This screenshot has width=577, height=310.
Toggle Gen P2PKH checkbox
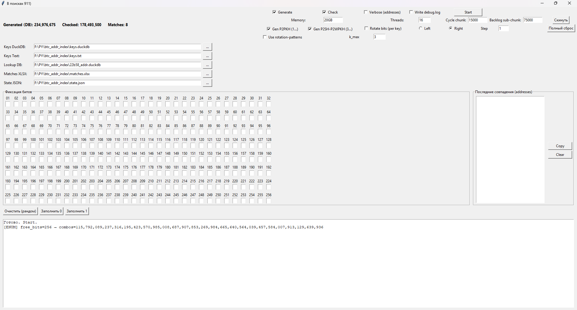(269, 29)
